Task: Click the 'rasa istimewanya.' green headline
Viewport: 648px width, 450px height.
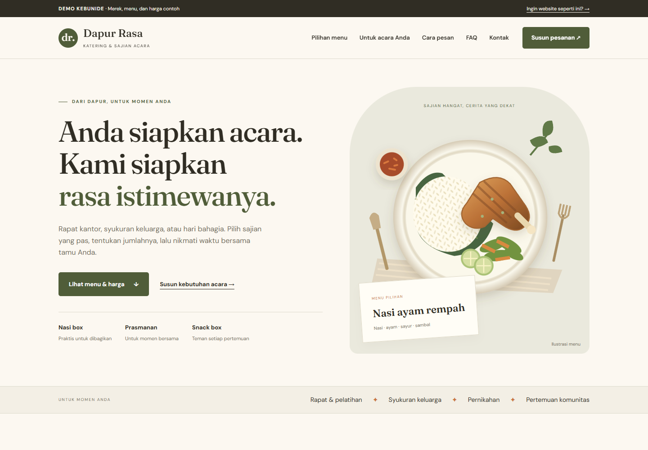Action: coord(167,197)
